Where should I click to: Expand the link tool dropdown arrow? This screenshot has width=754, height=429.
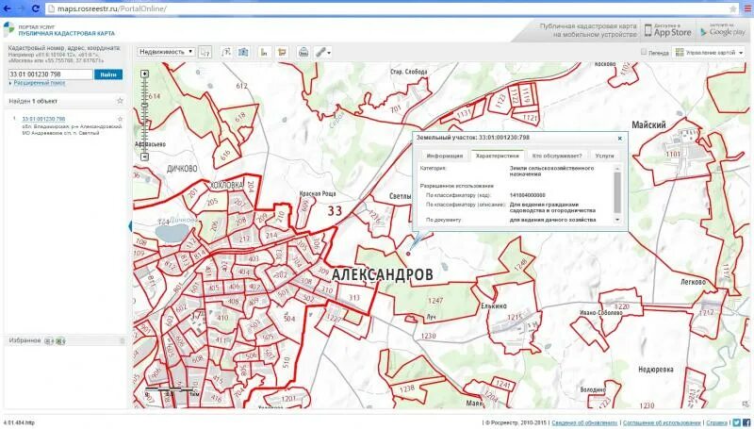point(329,53)
